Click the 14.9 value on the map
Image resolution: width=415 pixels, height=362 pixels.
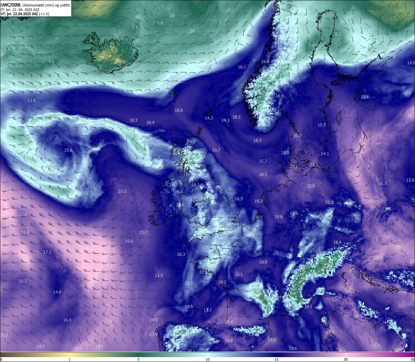tap(411, 63)
